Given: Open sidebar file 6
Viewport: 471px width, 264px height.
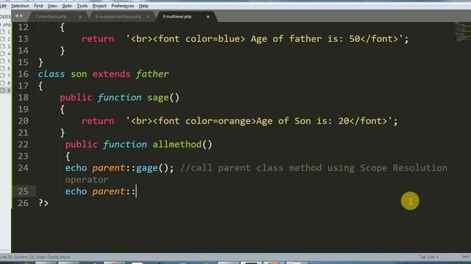Looking at the screenshot, I should [x=5, y=68].
